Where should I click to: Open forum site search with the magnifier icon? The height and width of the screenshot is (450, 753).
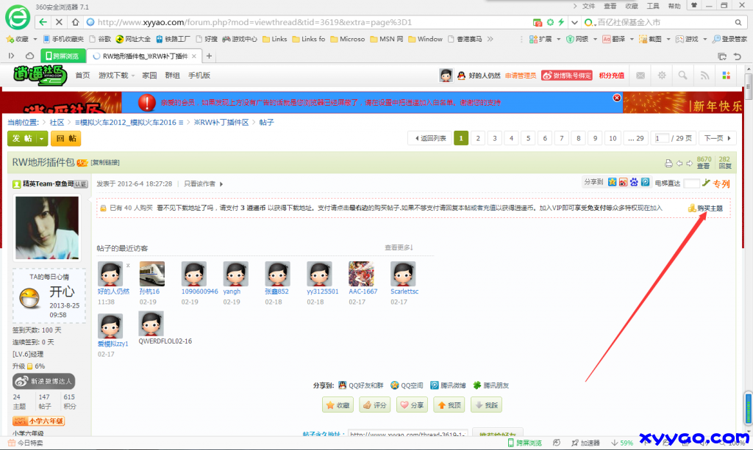682,76
